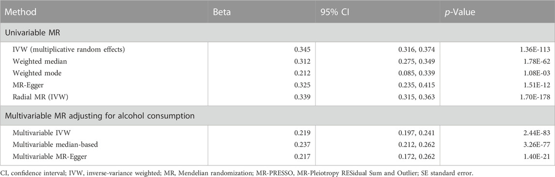Click the Univariable MR section row

(277, 33)
